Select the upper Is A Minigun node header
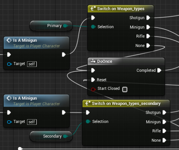Image resolution: width=179 pixels, height=150 pixels. (x=36, y=43)
